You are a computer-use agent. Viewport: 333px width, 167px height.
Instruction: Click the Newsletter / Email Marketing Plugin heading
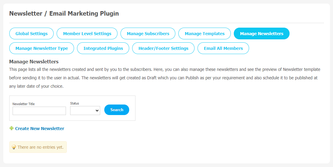64,14
